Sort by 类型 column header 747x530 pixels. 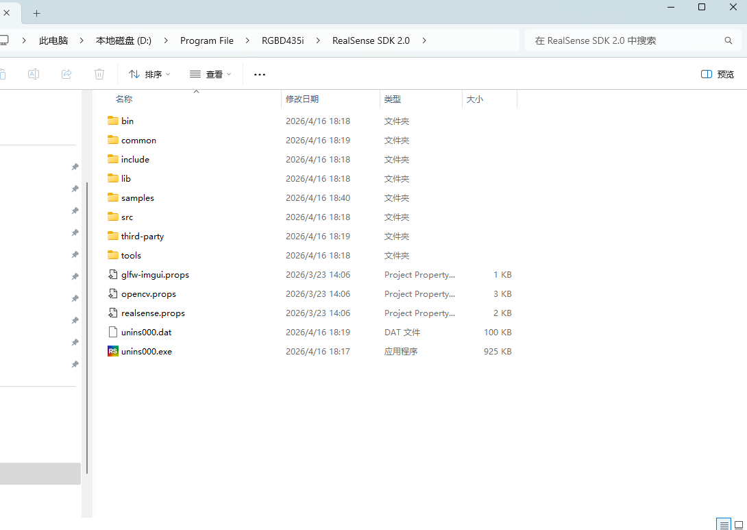[x=393, y=99]
